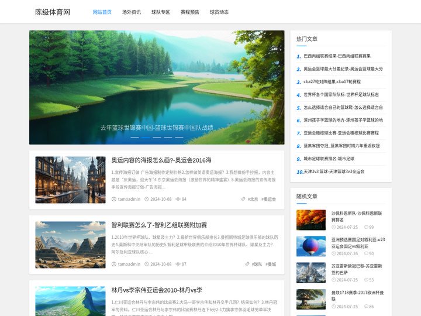Screen dimensions: 421x316
Task: Click clock icon under 沙佩科恩斯队 article
Action: 333,227
